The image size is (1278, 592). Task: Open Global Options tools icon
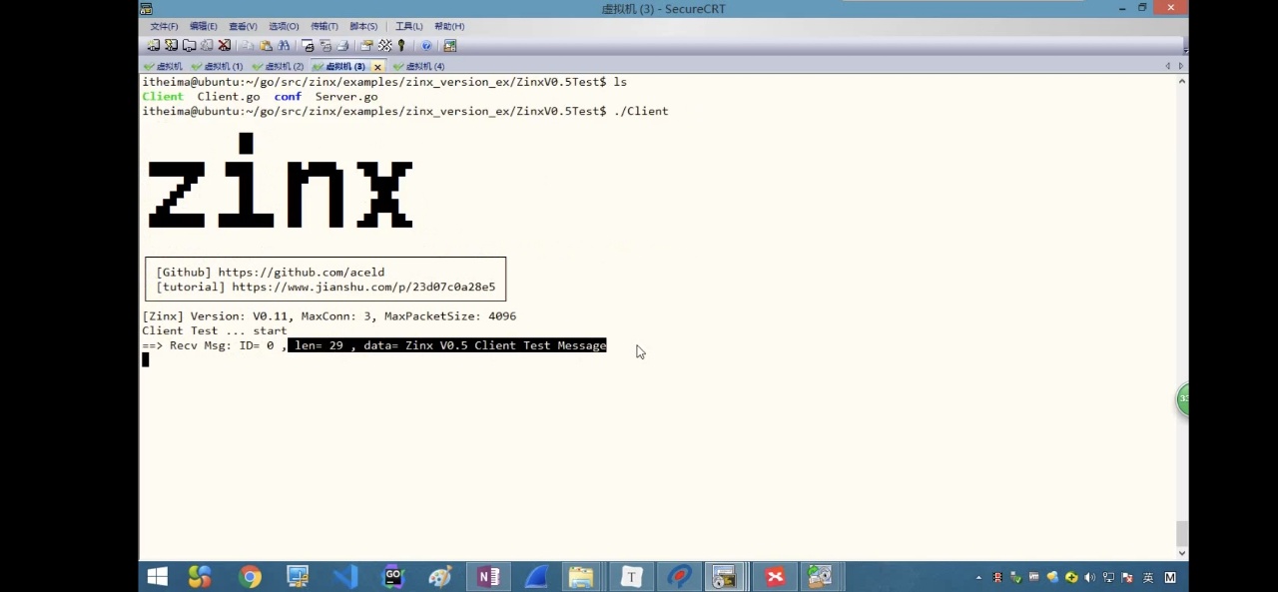pyautogui.click(x=384, y=46)
